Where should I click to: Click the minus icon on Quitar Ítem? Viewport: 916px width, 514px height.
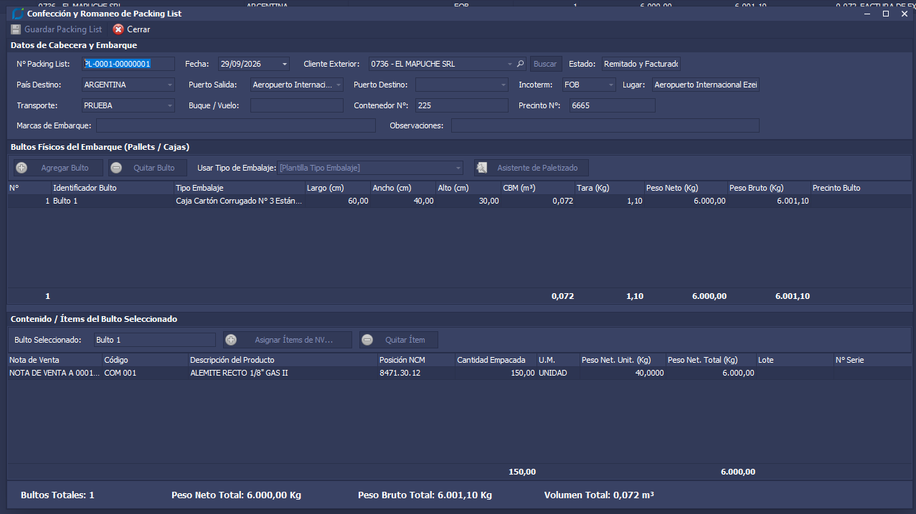pos(367,340)
